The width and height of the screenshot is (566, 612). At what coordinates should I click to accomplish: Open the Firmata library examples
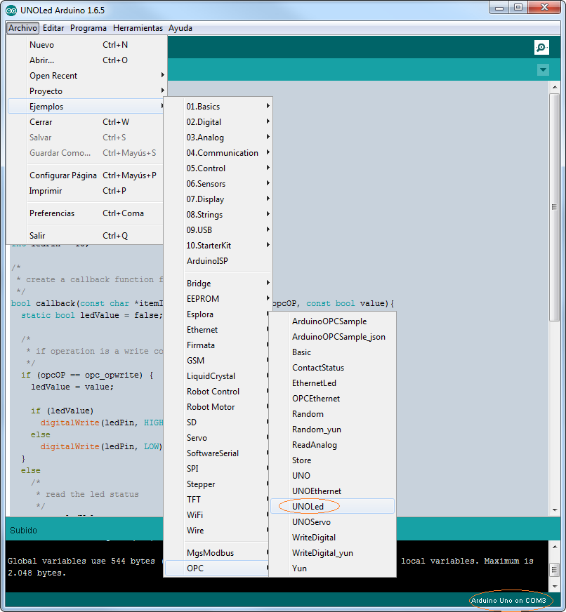(217, 345)
